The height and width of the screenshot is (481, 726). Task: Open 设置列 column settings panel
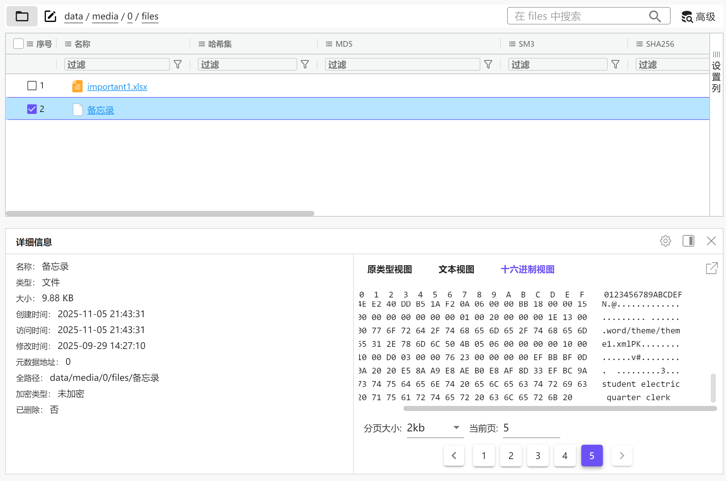coord(716,72)
